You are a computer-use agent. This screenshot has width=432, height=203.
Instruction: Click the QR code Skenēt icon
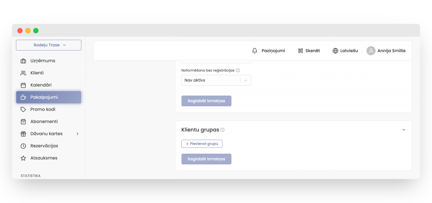(300, 51)
